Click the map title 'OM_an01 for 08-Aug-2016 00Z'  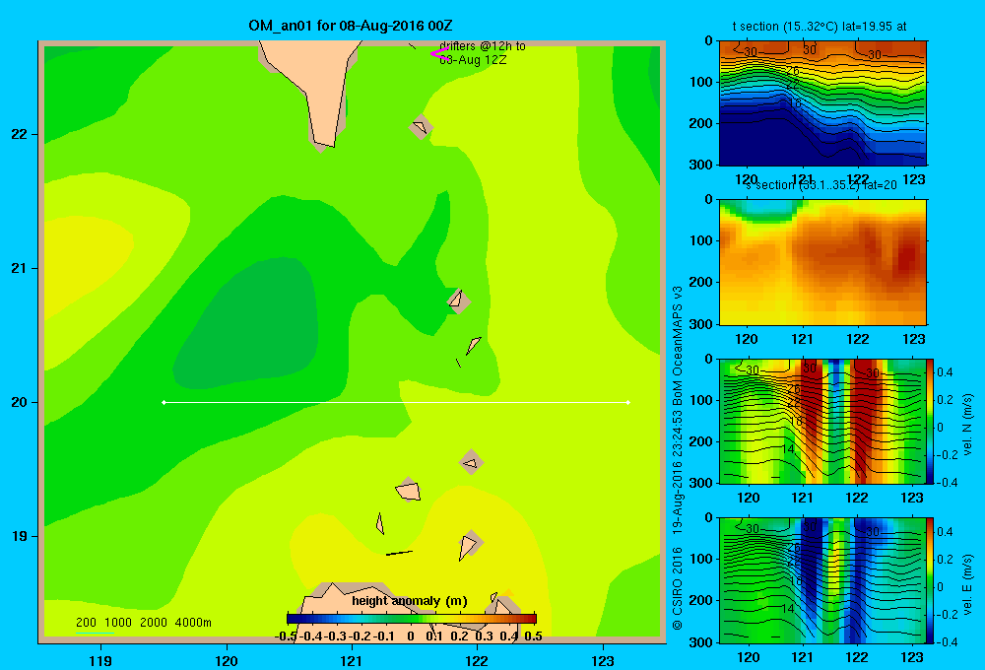[351, 26]
